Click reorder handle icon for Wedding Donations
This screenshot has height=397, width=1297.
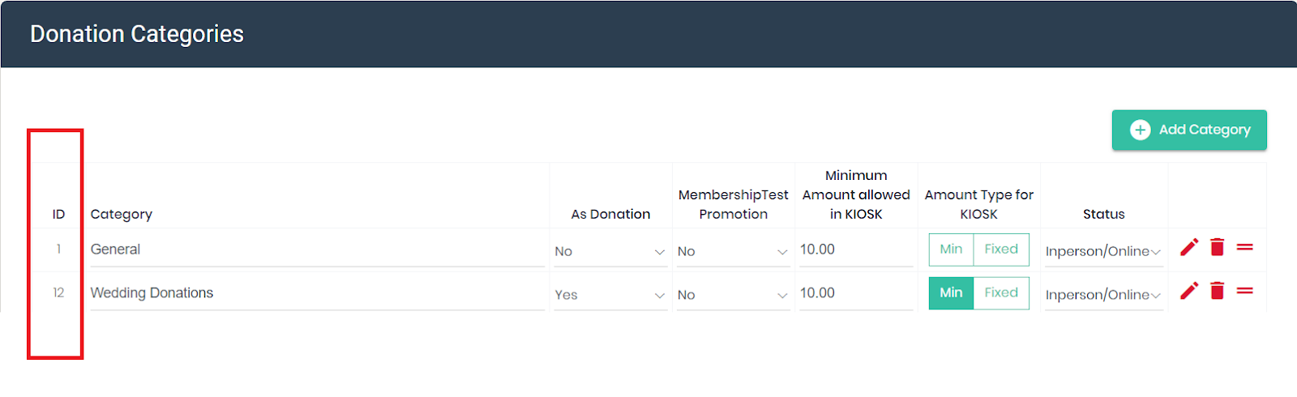[1245, 291]
